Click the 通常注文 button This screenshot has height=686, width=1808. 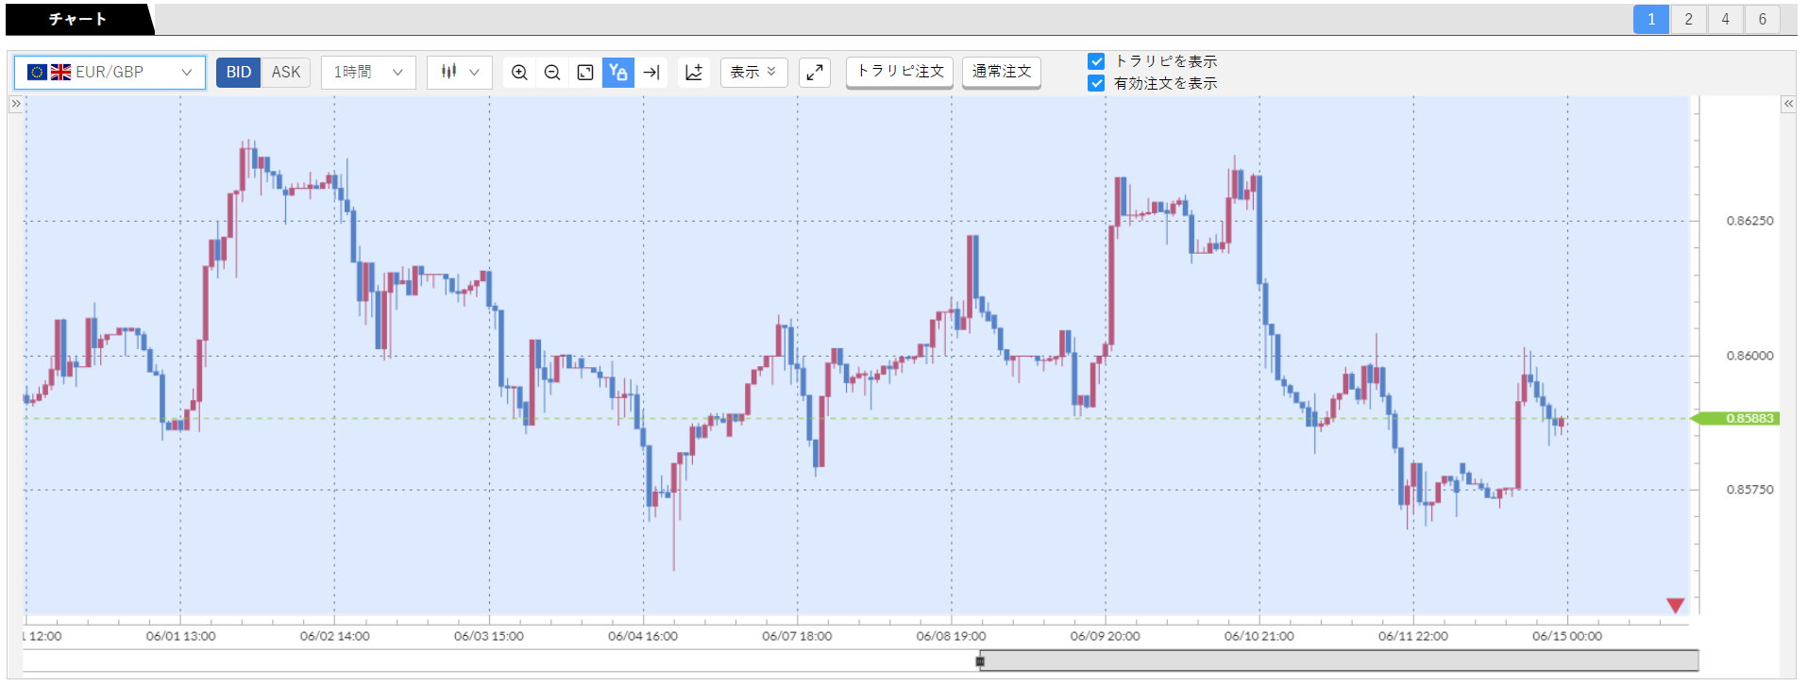(x=1002, y=72)
